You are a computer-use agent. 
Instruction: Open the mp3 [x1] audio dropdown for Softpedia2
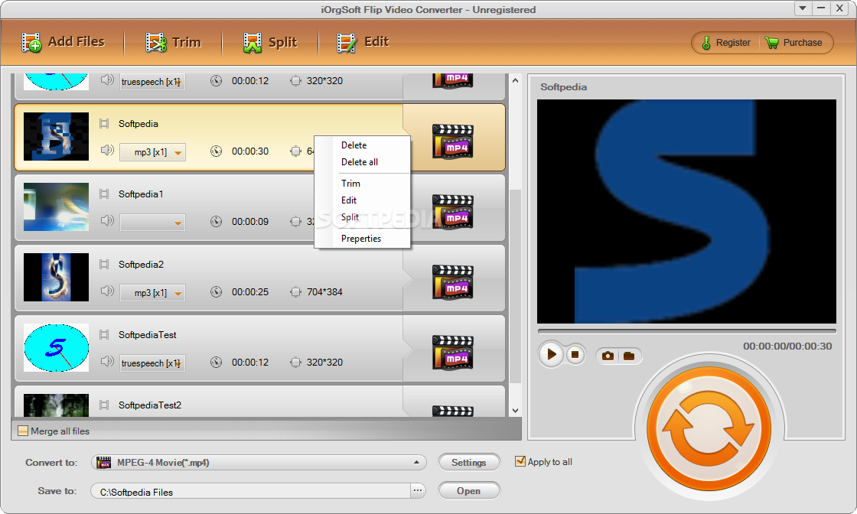[x=152, y=293]
